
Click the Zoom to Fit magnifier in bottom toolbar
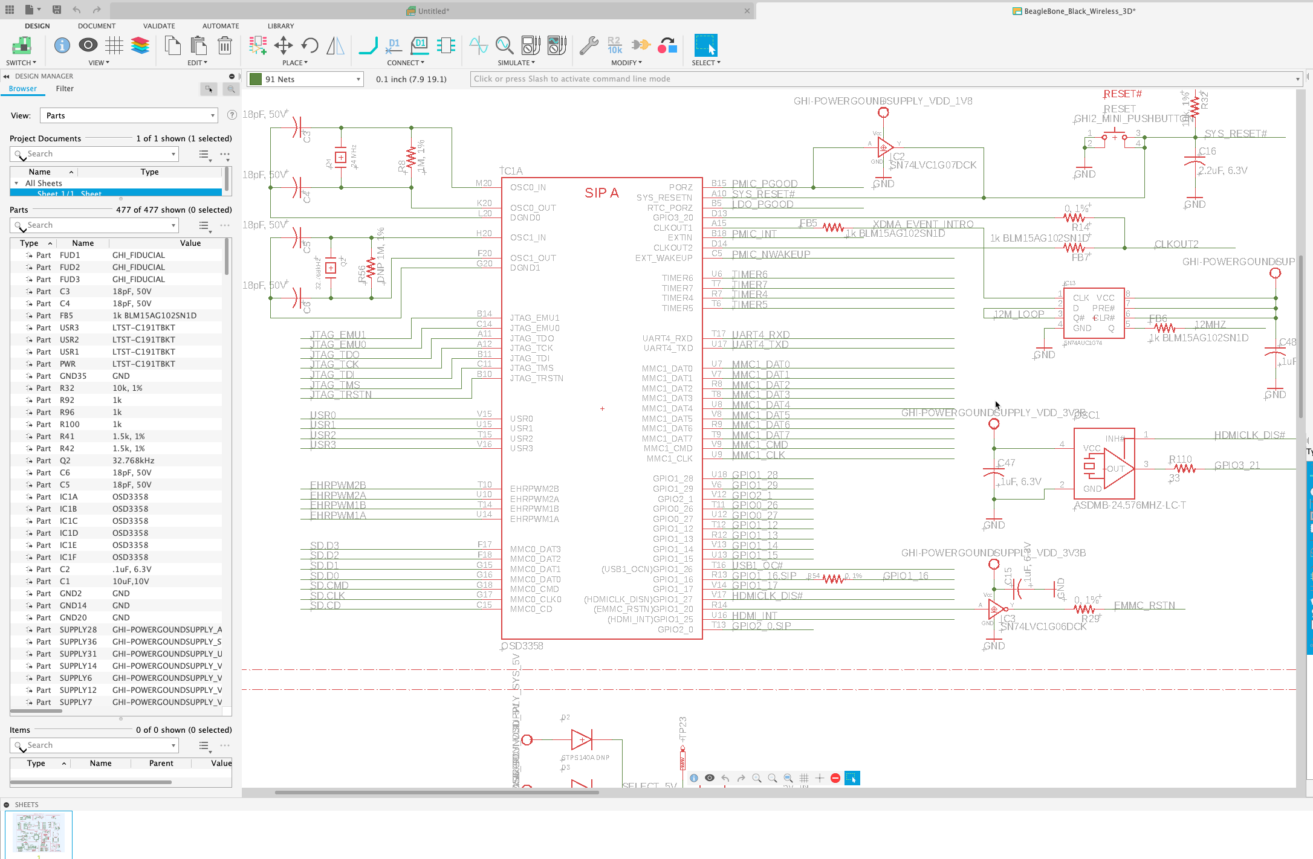[x=788, y=778]
